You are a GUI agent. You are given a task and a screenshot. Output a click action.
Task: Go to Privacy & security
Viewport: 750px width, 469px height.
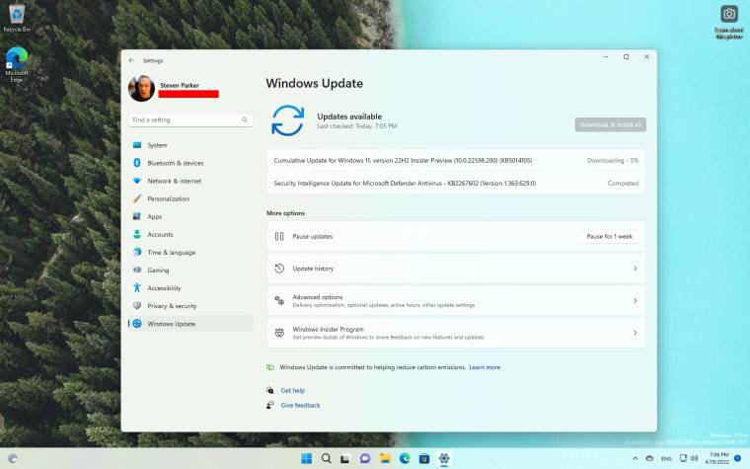pos(190,306)
